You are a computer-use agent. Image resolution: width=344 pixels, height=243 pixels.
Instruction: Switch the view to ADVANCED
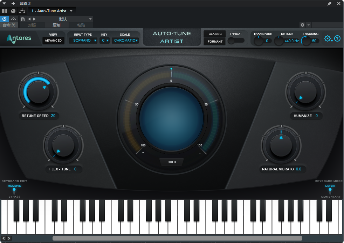tap(53, 40)
